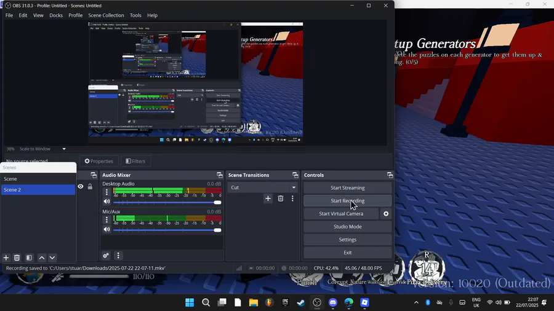Select the scene named Scene

pos(38,179)
